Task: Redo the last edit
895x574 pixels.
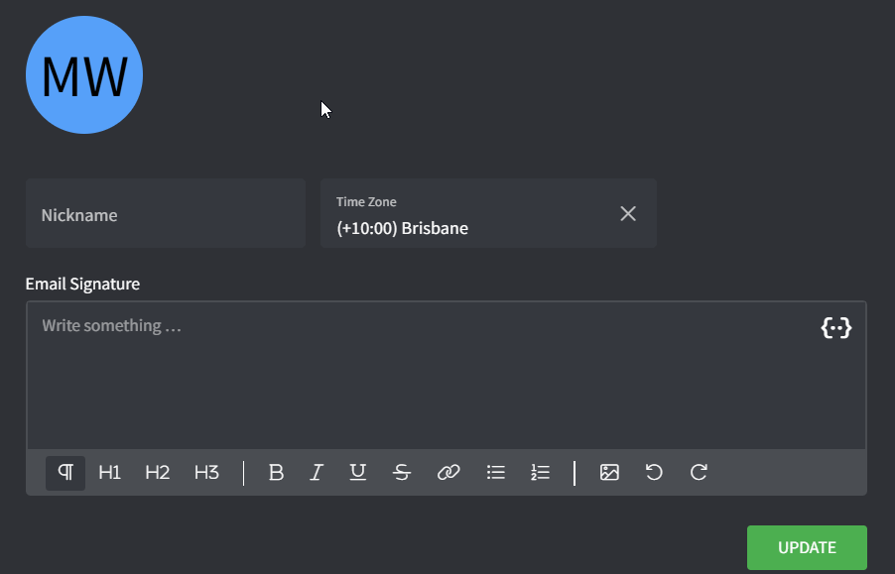Action: click(699, 473)
